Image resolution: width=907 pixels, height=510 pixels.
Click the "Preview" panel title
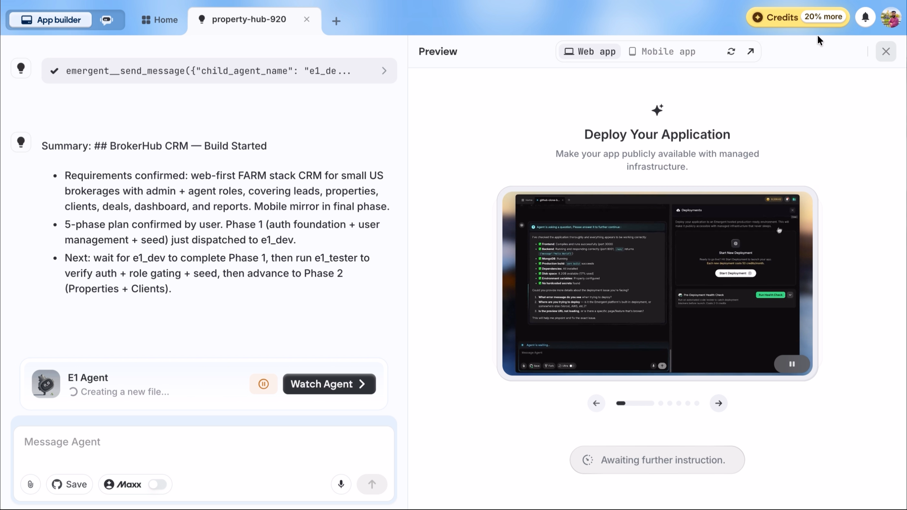(438, 52)
